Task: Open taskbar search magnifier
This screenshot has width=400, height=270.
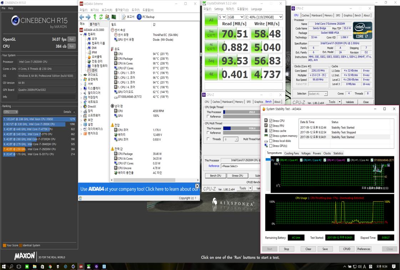Action: pyautogui.click(x=11, y=267)
